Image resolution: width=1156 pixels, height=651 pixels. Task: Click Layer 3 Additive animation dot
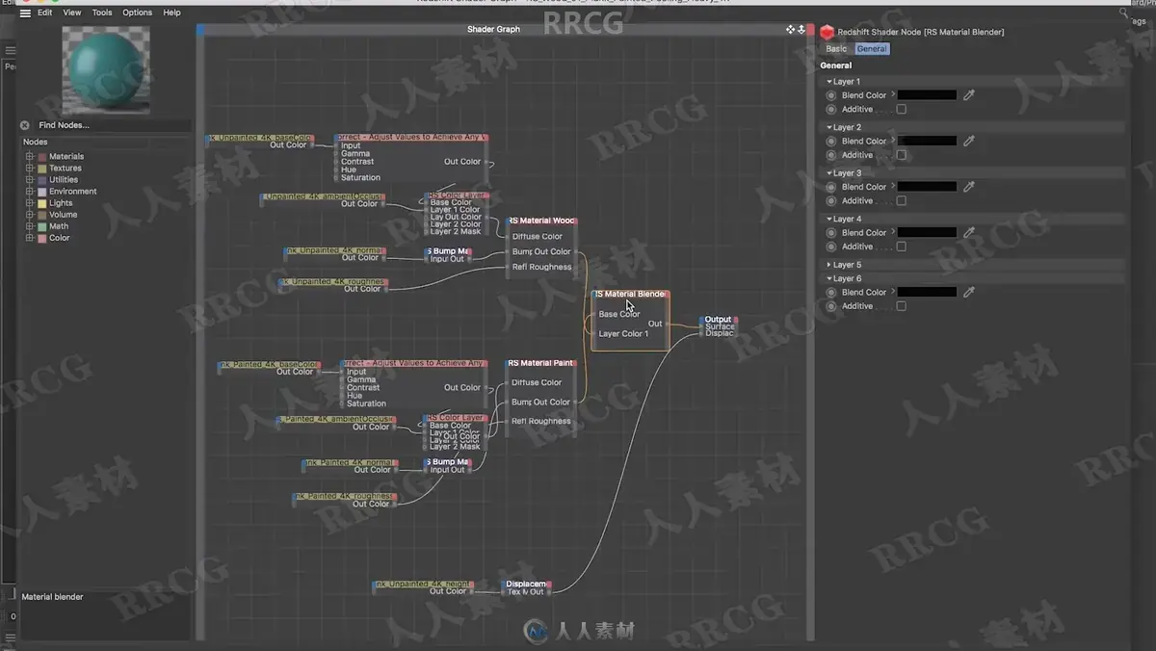coord(830,200)
